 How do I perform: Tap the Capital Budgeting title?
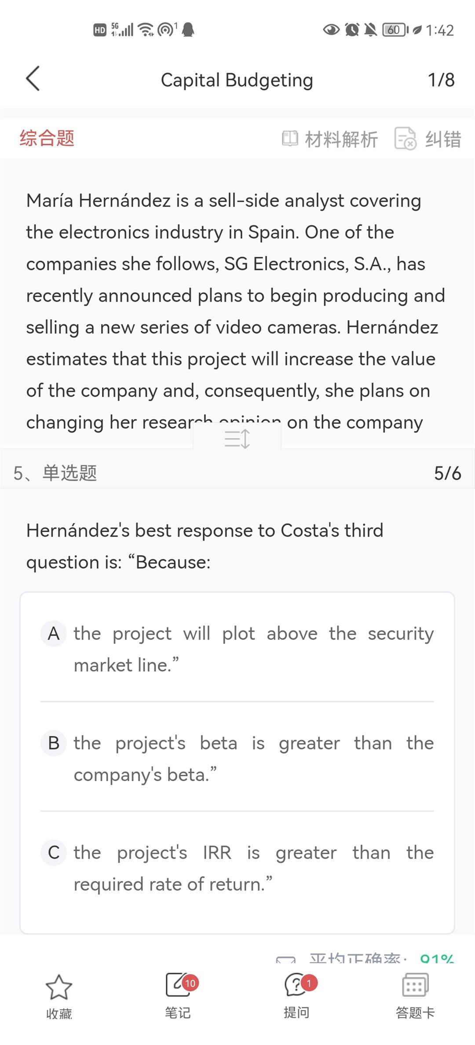(x=237, y=80)
